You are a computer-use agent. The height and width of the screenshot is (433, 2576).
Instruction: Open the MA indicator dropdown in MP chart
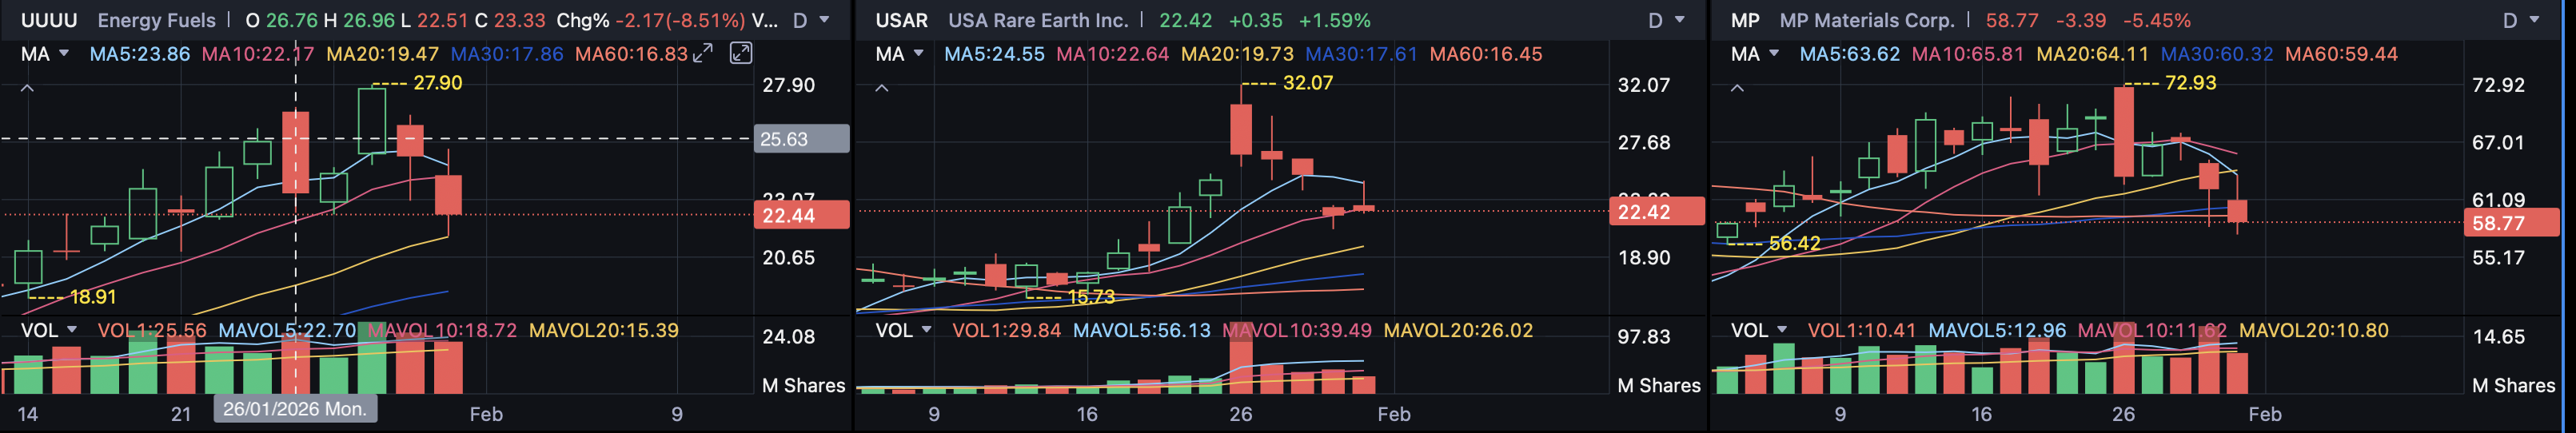tap(1755, 54)
